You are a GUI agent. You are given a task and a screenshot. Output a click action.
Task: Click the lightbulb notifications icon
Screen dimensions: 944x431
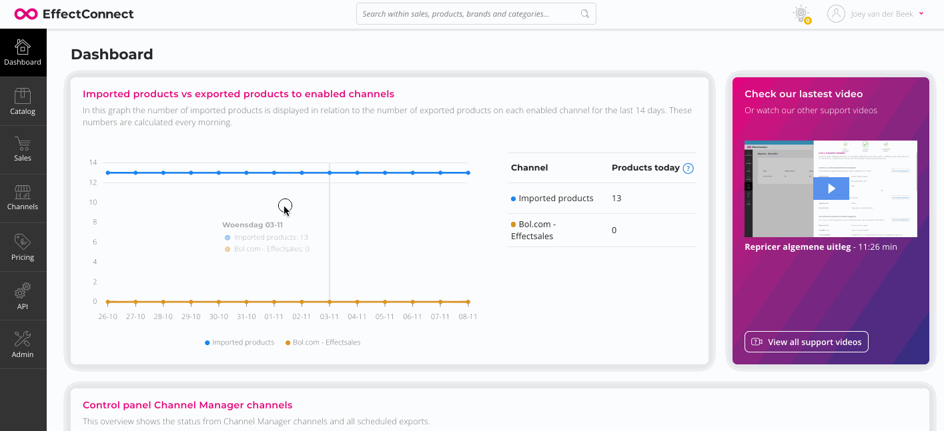[801, 13]
